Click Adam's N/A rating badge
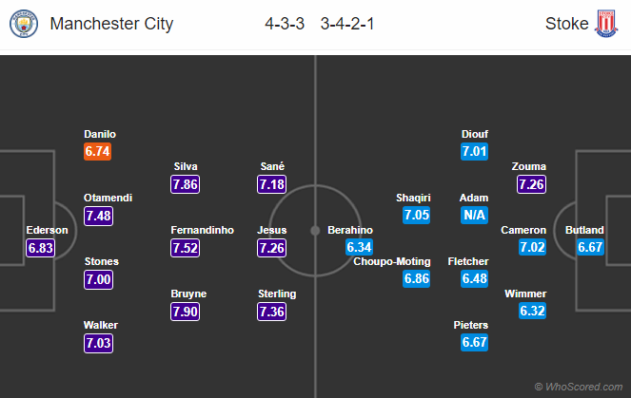 point(474,216)
